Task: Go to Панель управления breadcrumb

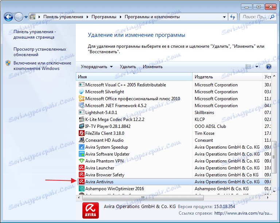Action: point(63,17)
